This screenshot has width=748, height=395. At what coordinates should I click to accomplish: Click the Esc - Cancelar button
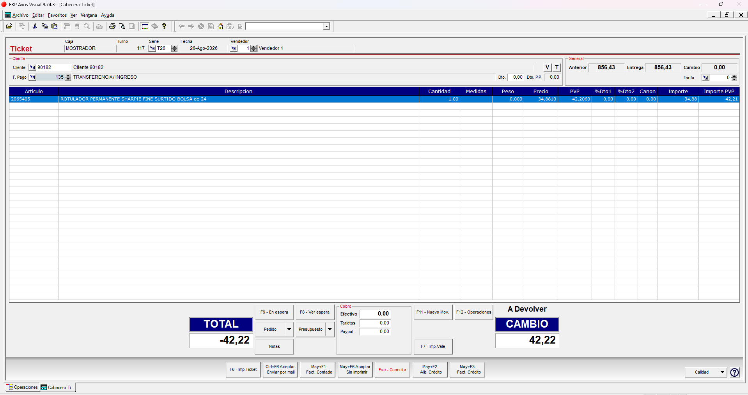pyautogui.click(x=392, y=370)
